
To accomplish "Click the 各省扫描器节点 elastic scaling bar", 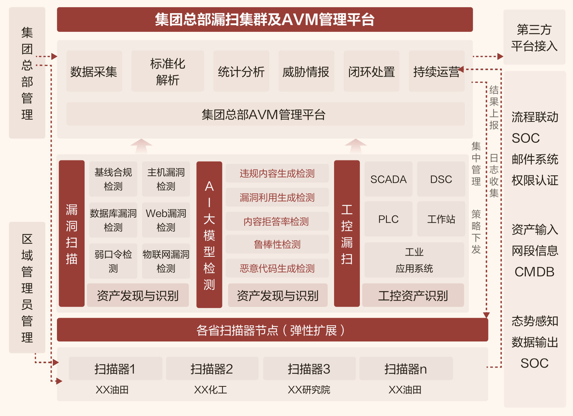I will pyautogui.click(x=272, y=330).
